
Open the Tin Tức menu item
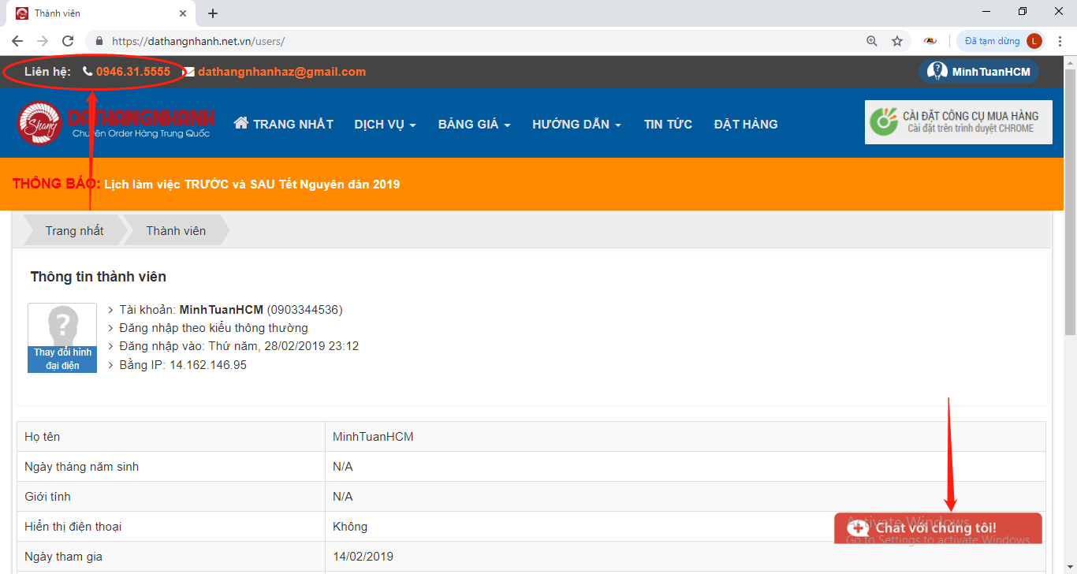[x=668, y=124]
